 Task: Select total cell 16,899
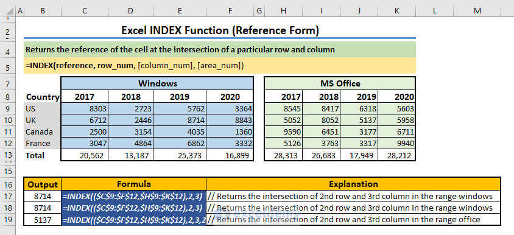click(230, 155)
